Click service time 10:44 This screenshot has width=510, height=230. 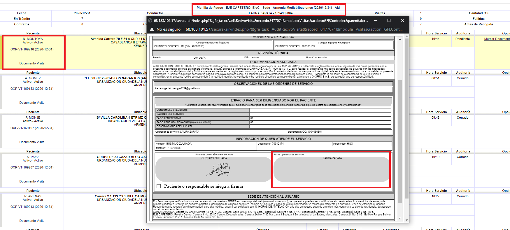click(x=436, y=39)
